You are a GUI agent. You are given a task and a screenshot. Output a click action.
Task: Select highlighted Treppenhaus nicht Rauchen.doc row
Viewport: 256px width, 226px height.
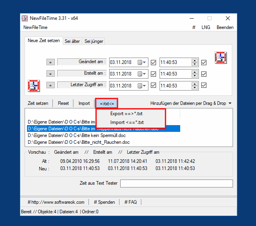[104, 129]
